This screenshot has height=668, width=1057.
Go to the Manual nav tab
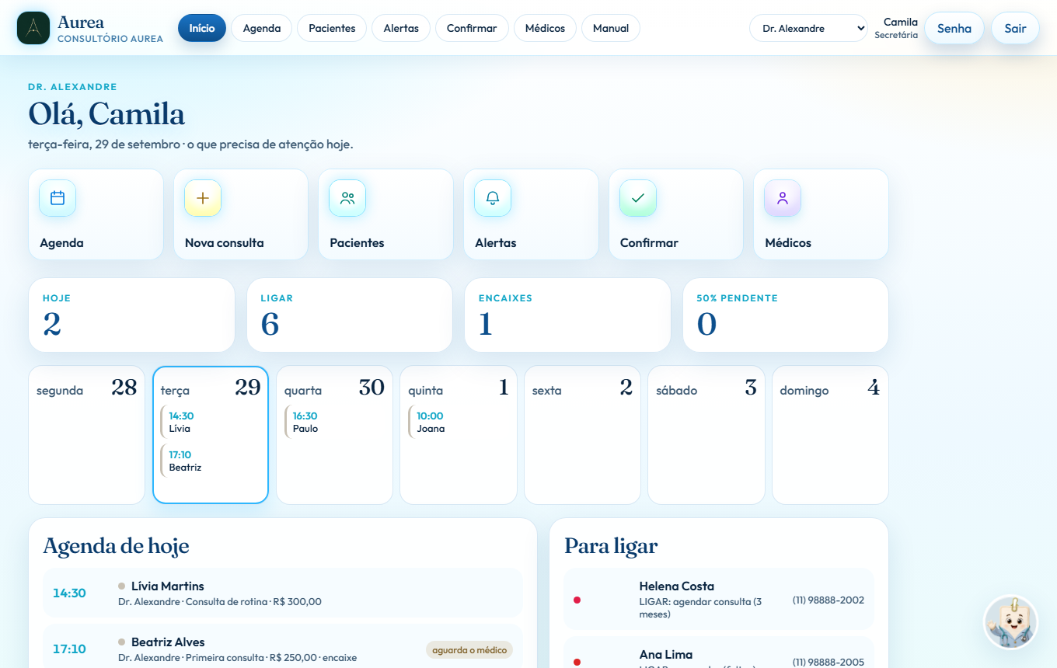(611, 28)
